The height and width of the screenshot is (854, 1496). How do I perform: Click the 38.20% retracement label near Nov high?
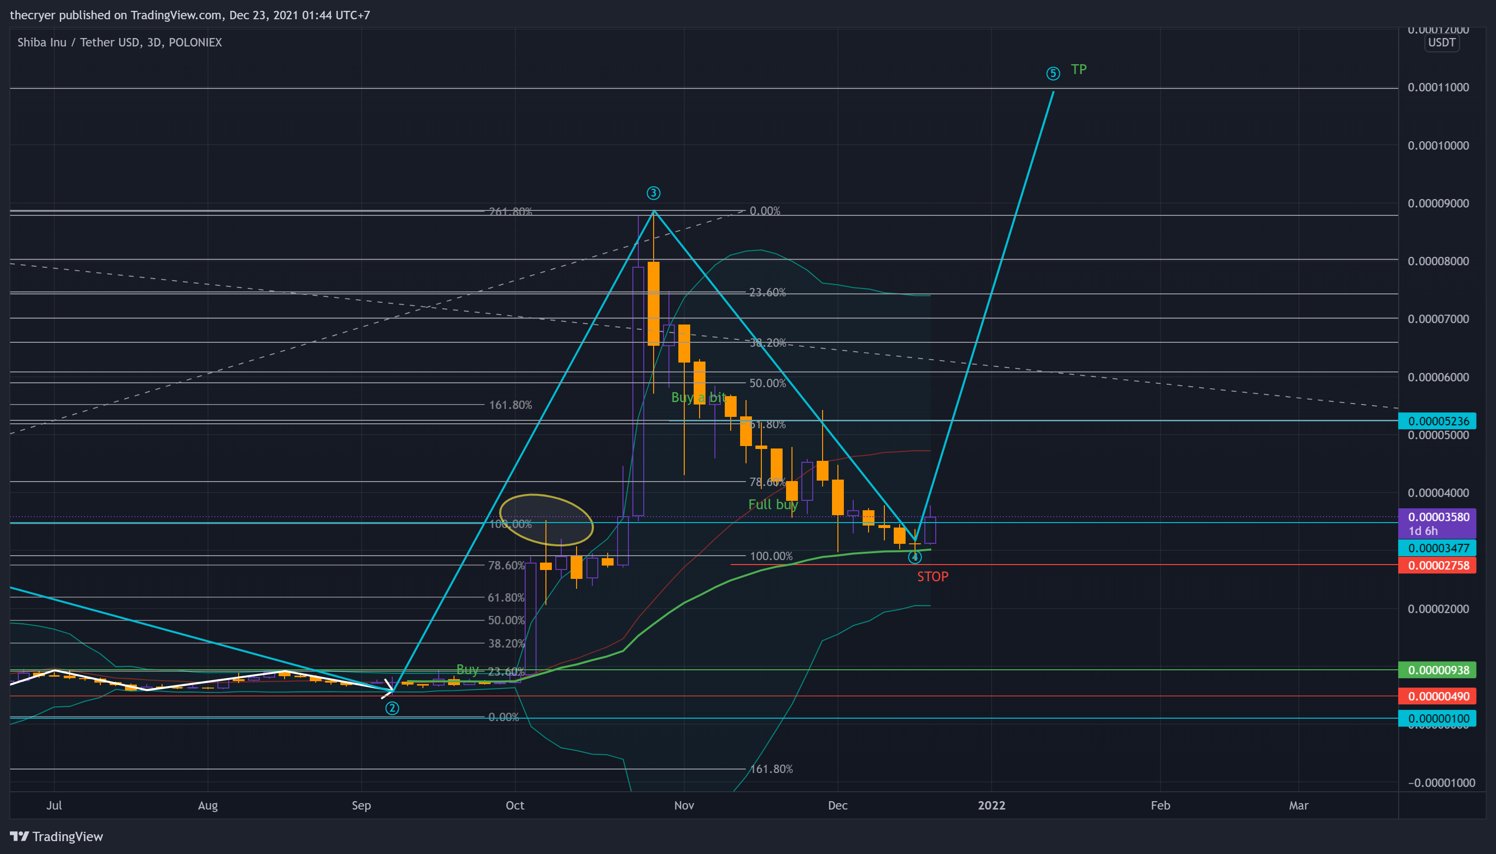[x=767, y=343]
